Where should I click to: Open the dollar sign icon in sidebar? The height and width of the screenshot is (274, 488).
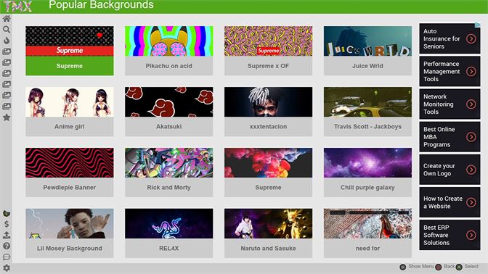click(7, 224)
